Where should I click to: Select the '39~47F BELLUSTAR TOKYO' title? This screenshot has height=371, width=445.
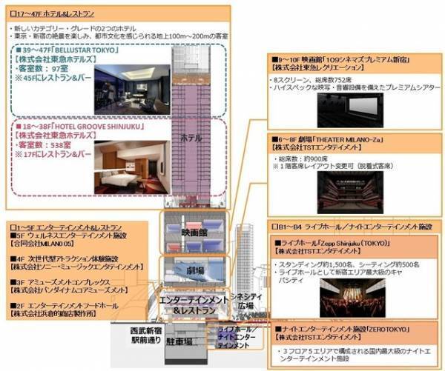[x=67, y=50]
